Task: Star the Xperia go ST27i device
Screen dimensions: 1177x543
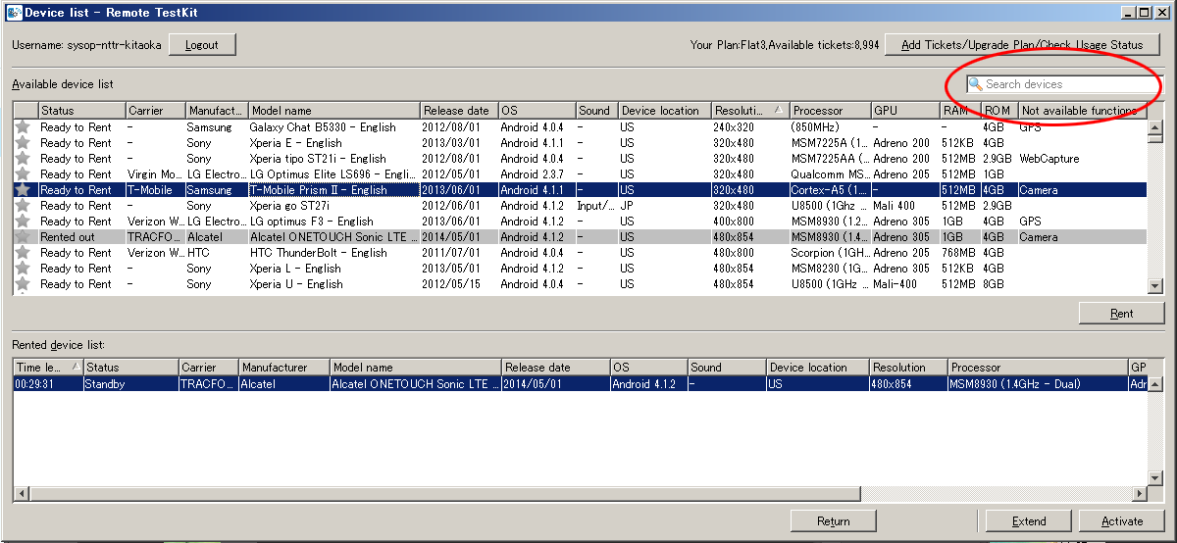Action: tap(23, 205)
